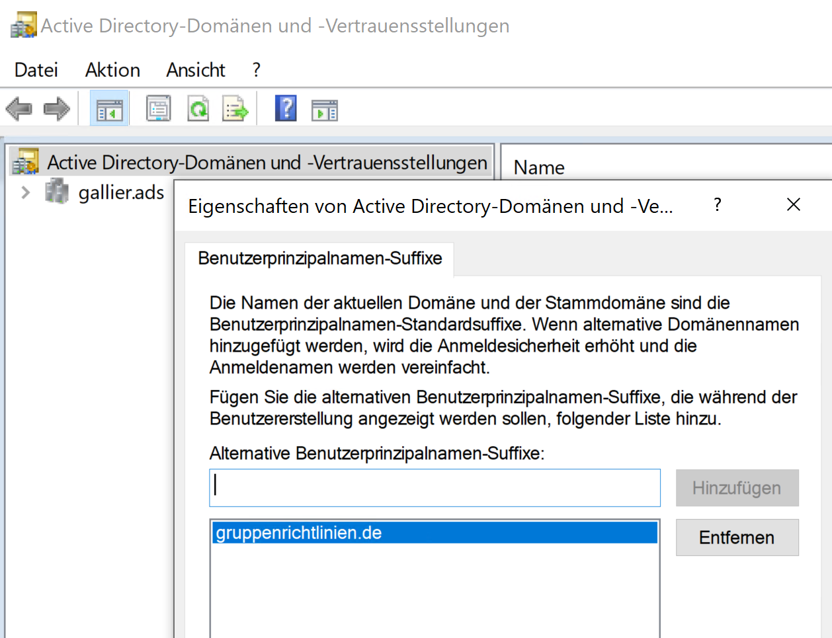Expand the gallier.ads tree node chevron

click(x=26, y=192)
